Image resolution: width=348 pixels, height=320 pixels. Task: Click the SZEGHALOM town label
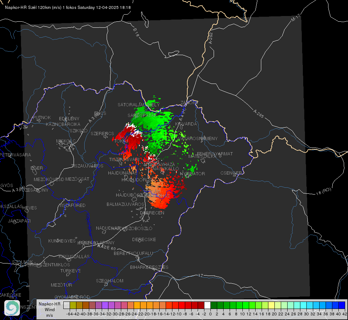[109, 281]
